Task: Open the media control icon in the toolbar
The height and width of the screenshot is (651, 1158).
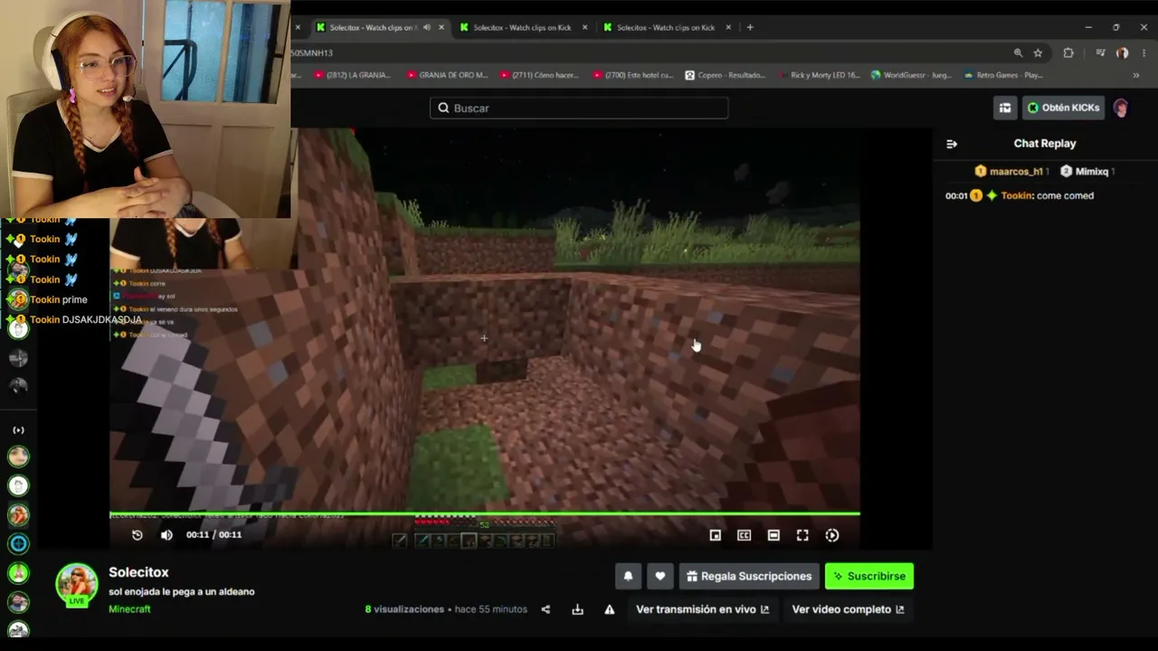Action: (1100, 52)
